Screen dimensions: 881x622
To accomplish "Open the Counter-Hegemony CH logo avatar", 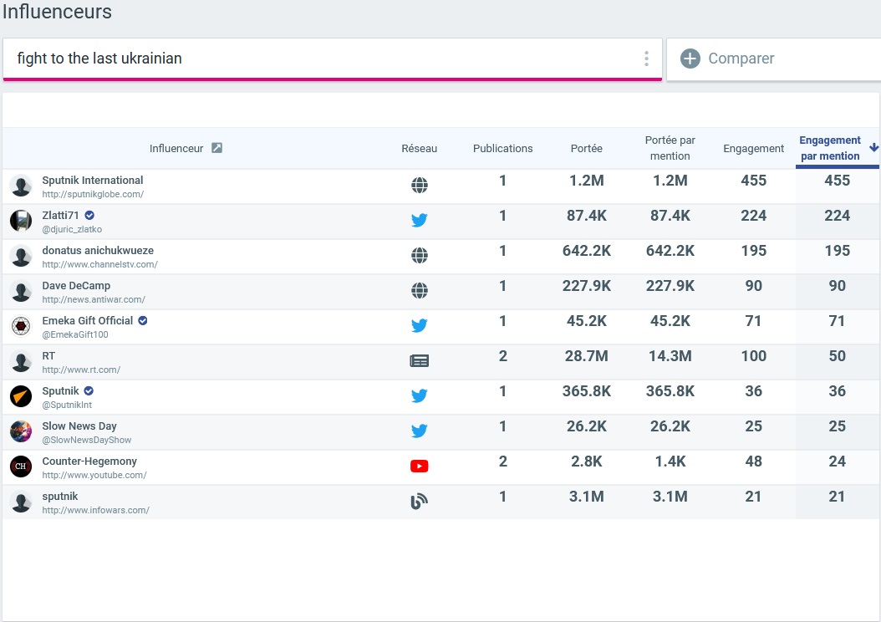I will [x=22, y=467].
